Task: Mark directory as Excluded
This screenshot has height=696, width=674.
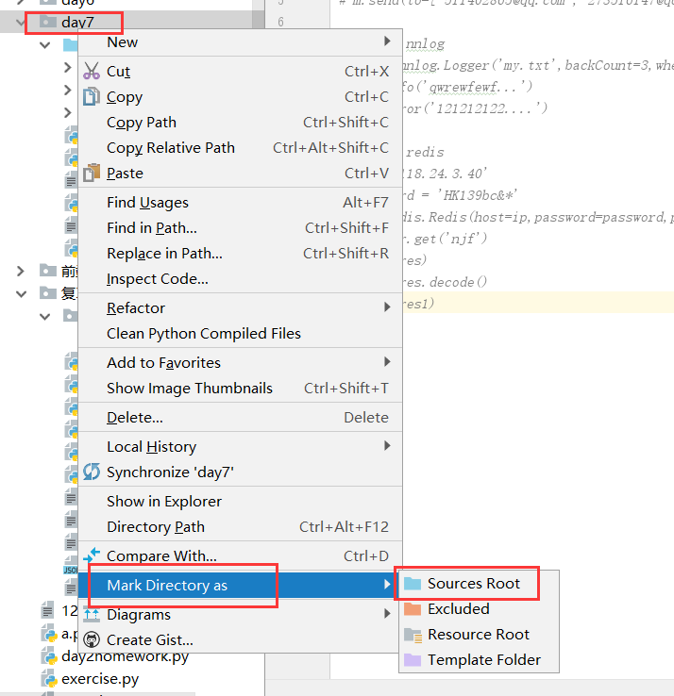Action: pyautogui.click(x=479, y=608)
